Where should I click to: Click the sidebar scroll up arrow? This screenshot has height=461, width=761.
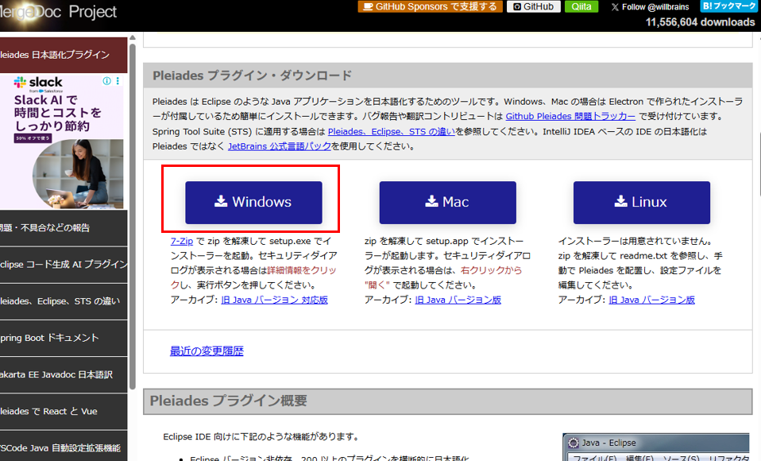pos(133,38)
